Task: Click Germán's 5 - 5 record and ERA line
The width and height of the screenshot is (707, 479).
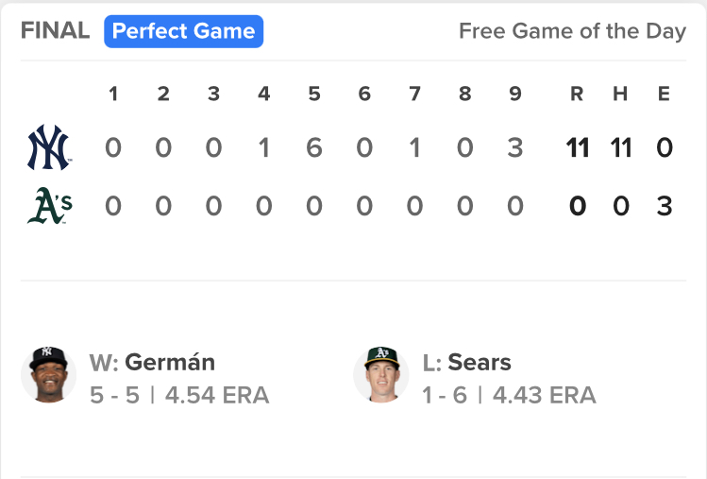Action: 179,395
